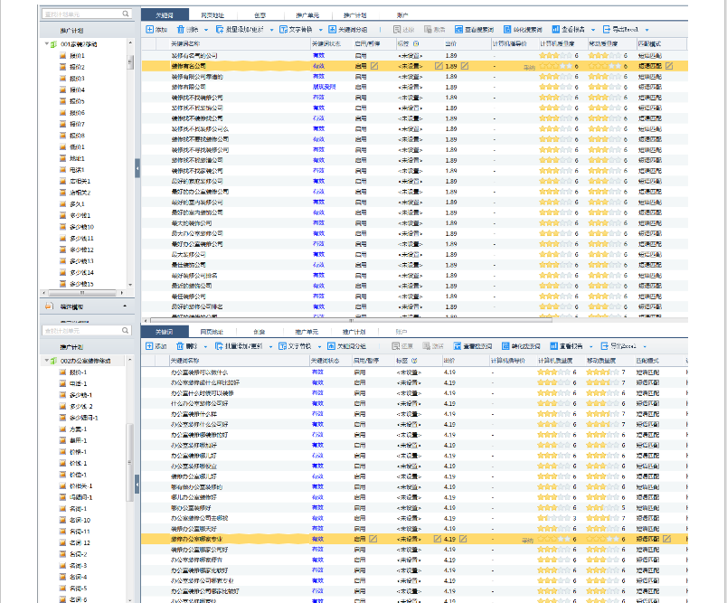Click the 出价 column header in the lower table

pos(464,361)
